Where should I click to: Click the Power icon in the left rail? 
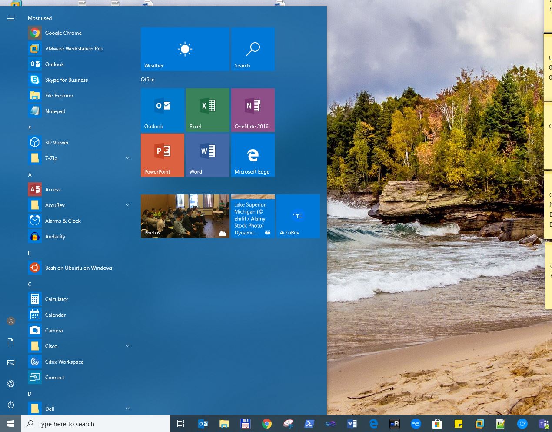11,405
